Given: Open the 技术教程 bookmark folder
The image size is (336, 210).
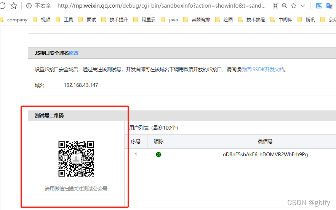Looking at the screenshot, I should 251,20.
